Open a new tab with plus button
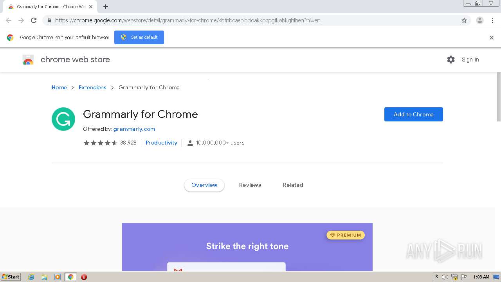The image size is (501, 282). pyautogui.click(x=106, y=7)
